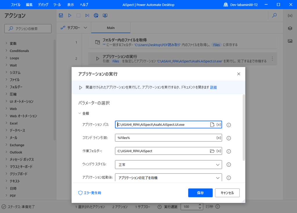297x213 pixels.
Task: Click the 保存 button
Action: click(x=200, y=193)
